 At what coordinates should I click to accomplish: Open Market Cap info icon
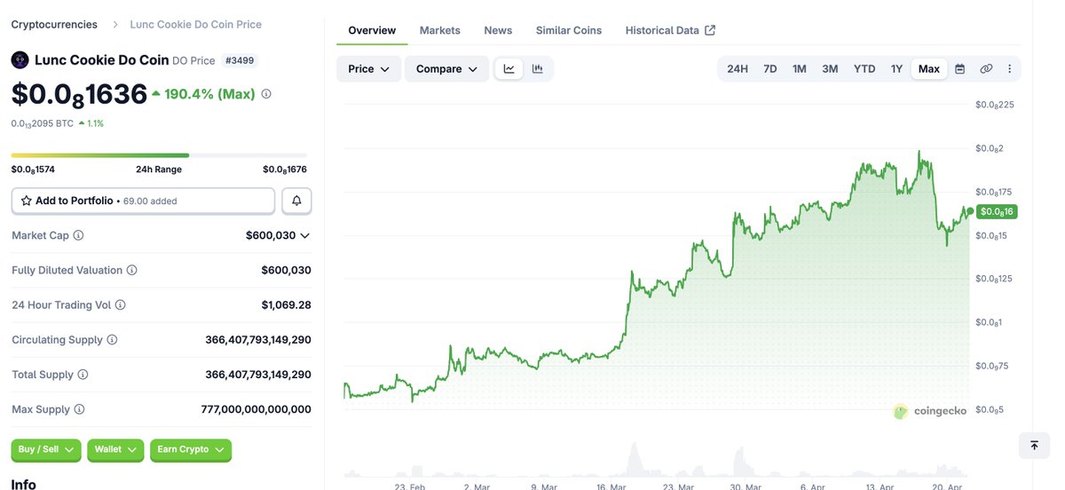coord(78,235)
